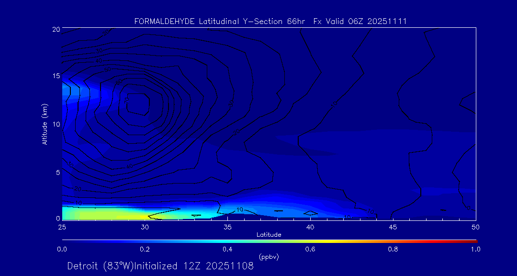Click latitude tick label 35 on x-axis

pos(227,227)
